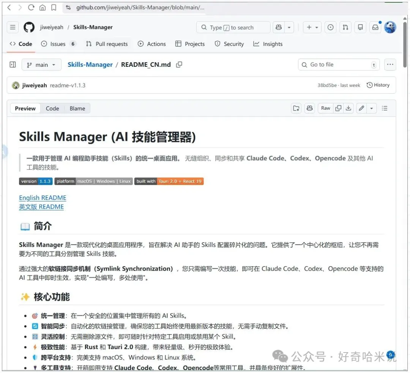
Task: Open the user avatar menu
Action: [390, 27]
